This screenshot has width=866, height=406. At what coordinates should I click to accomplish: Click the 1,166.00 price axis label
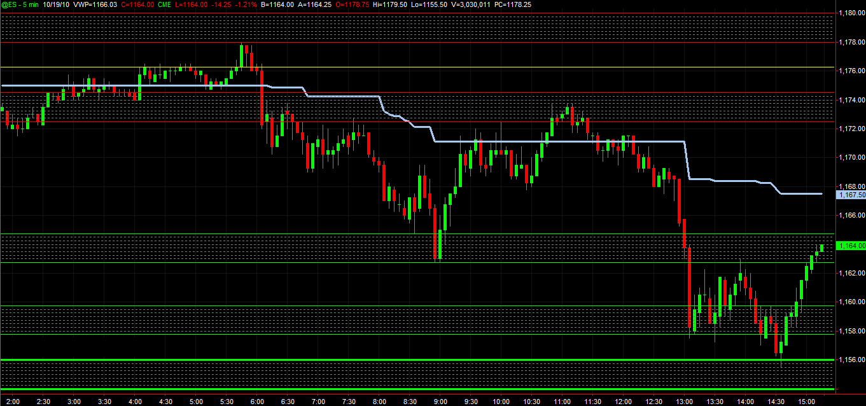coord(851,216)
